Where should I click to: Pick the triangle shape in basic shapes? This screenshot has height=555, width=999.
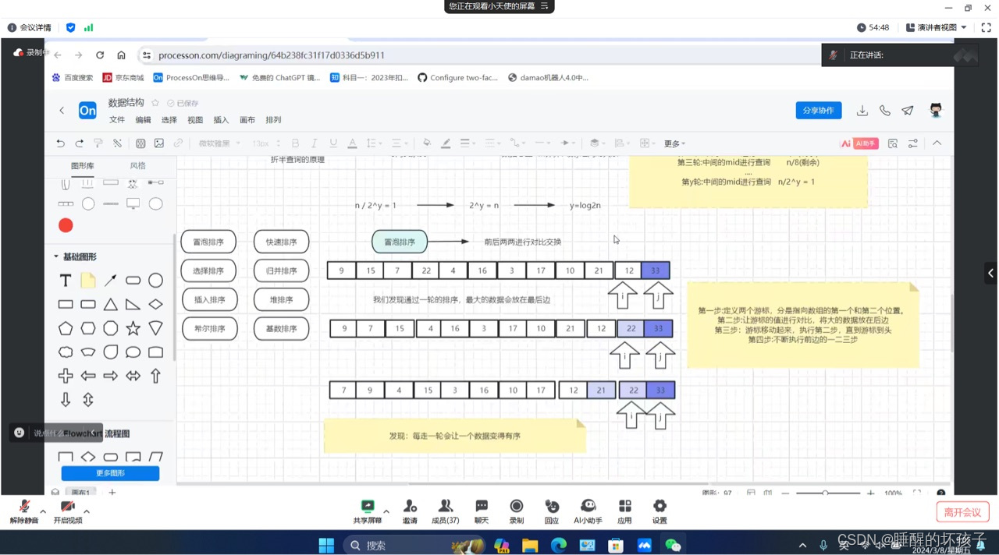tap(111, 304)
